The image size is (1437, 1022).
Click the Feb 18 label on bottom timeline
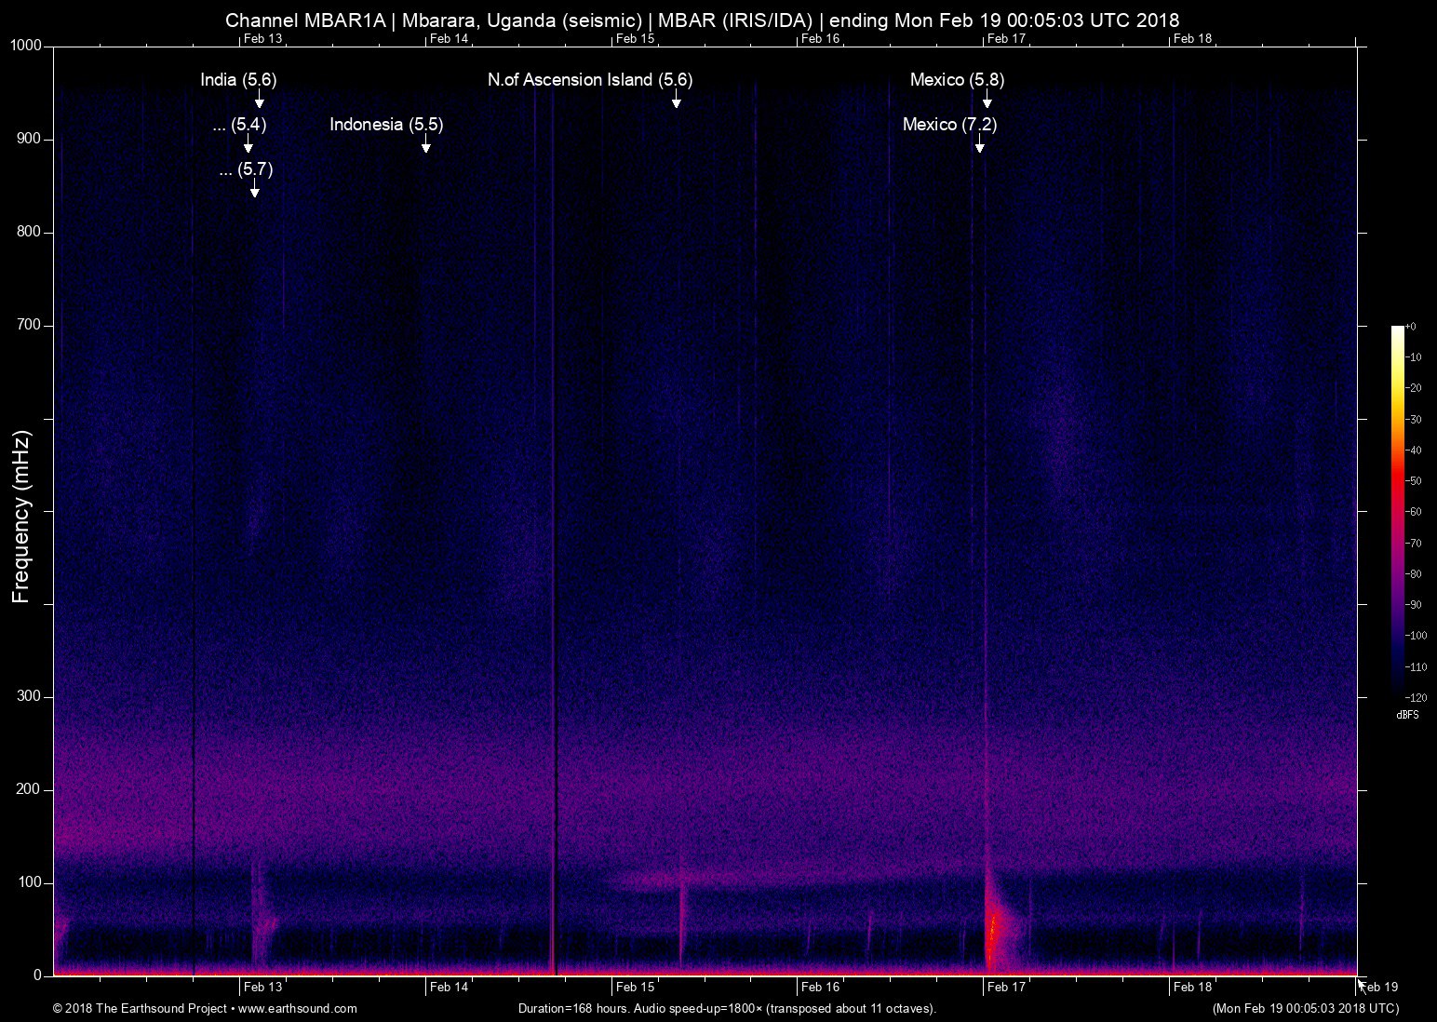1192,988
